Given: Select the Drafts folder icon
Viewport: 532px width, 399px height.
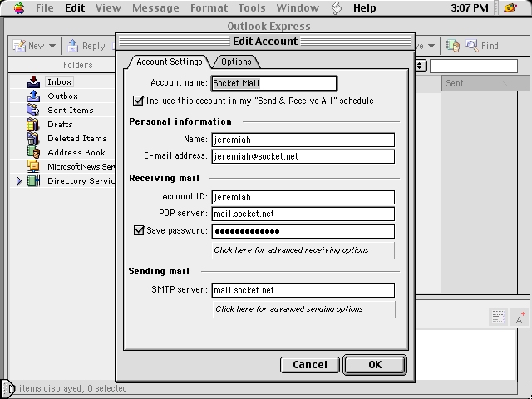Looking at the screenshot, I should coord(33,124).
